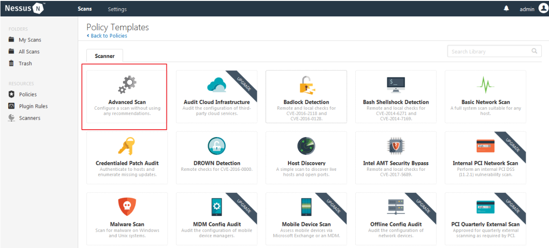Image resolution: width=549 pixels, height=248 pixels.
Task: Click Audit Cloud Infrastructure cloud icon
Action: 217,84
